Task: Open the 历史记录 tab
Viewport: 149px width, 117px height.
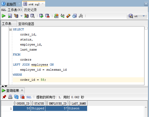Action: [x=30, y=10]
